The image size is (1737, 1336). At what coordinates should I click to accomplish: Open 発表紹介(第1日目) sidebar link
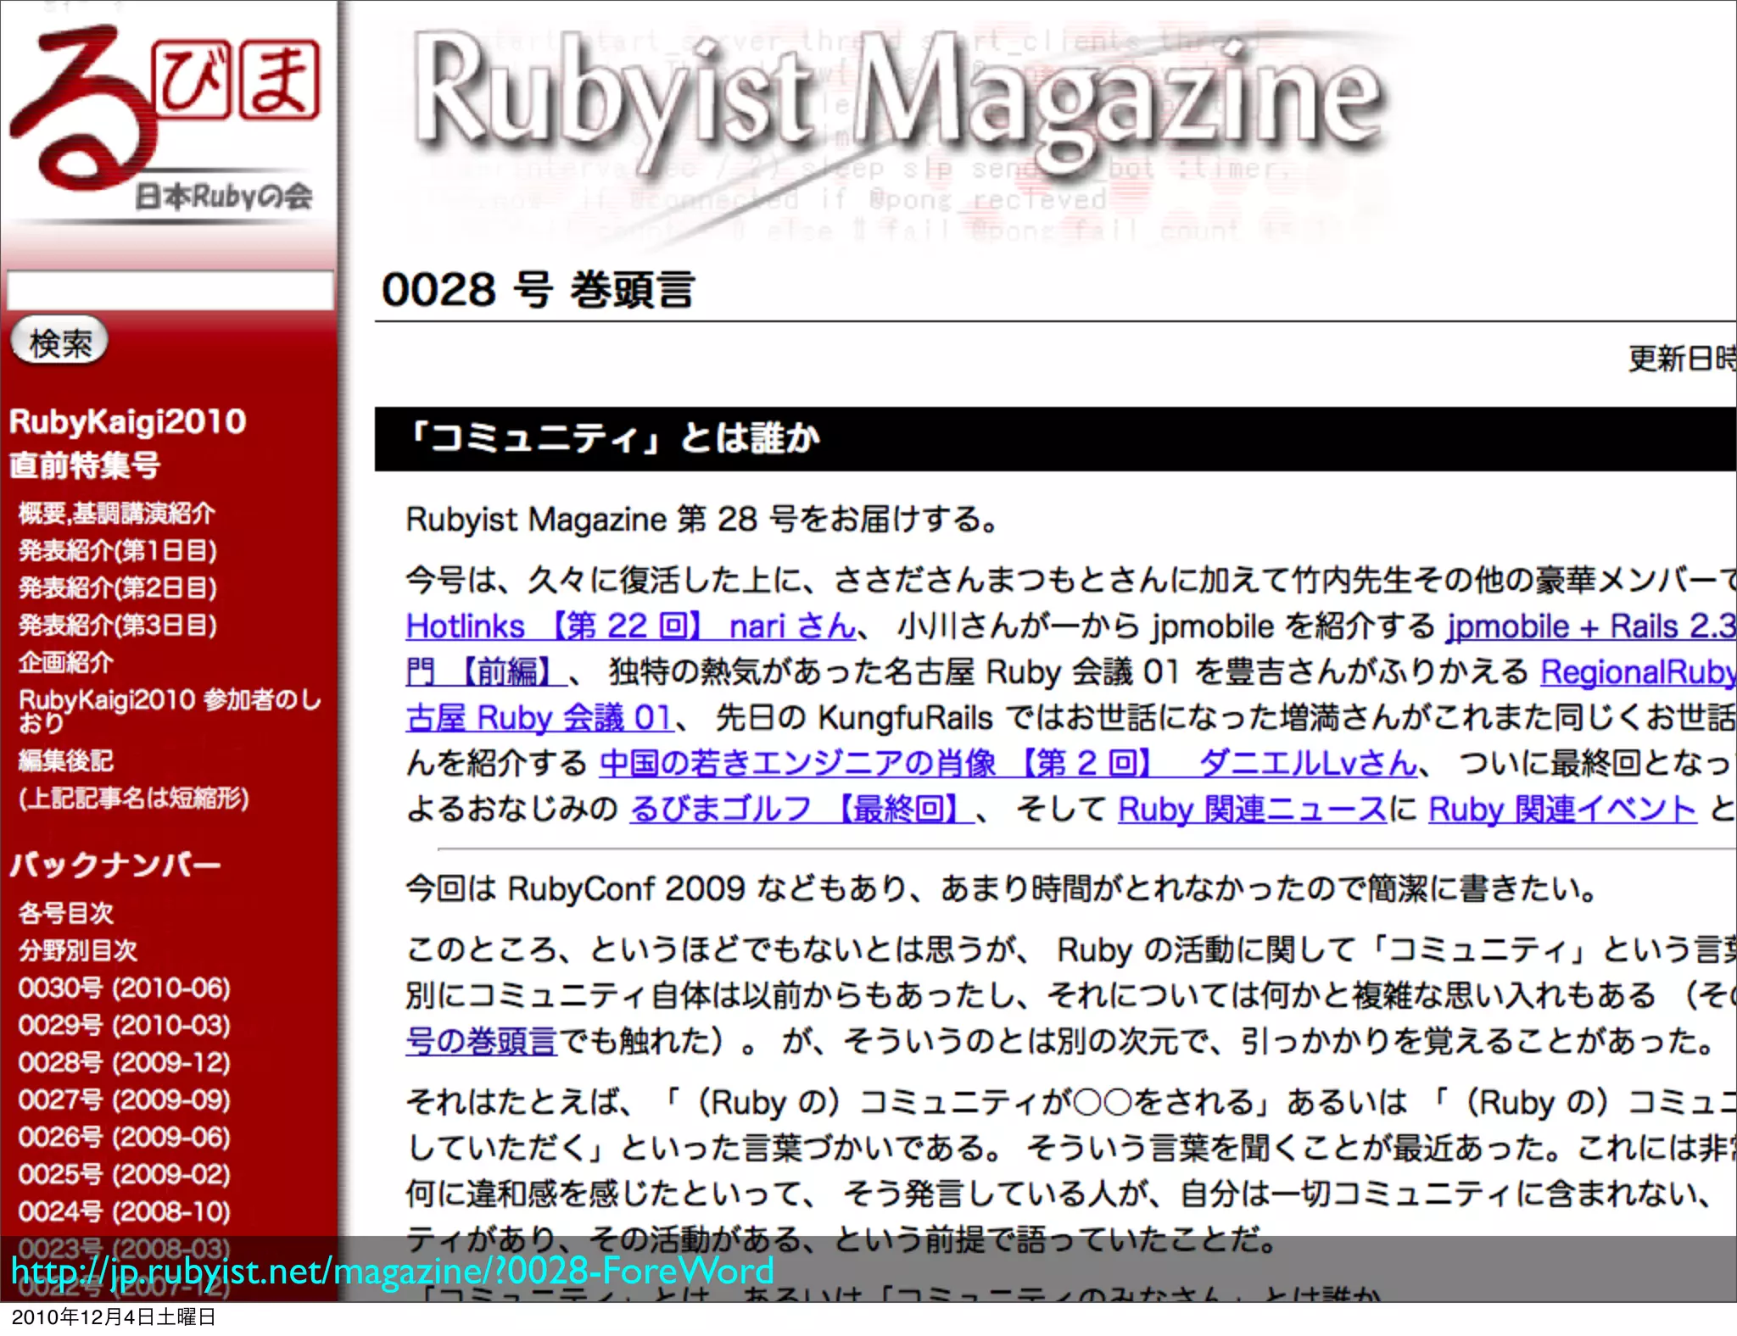(118, 551)
